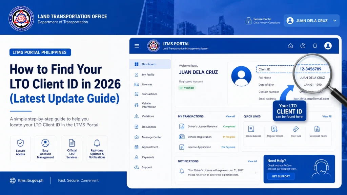
Task: Click the For Payment status label
Action: click(228, 147)
